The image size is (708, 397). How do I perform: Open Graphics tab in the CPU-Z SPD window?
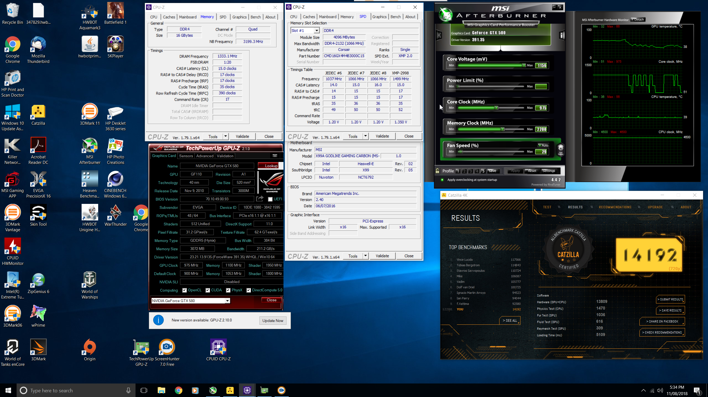379,17
